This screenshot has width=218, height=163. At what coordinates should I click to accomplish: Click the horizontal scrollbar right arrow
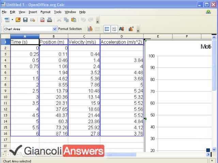[208, 154]
